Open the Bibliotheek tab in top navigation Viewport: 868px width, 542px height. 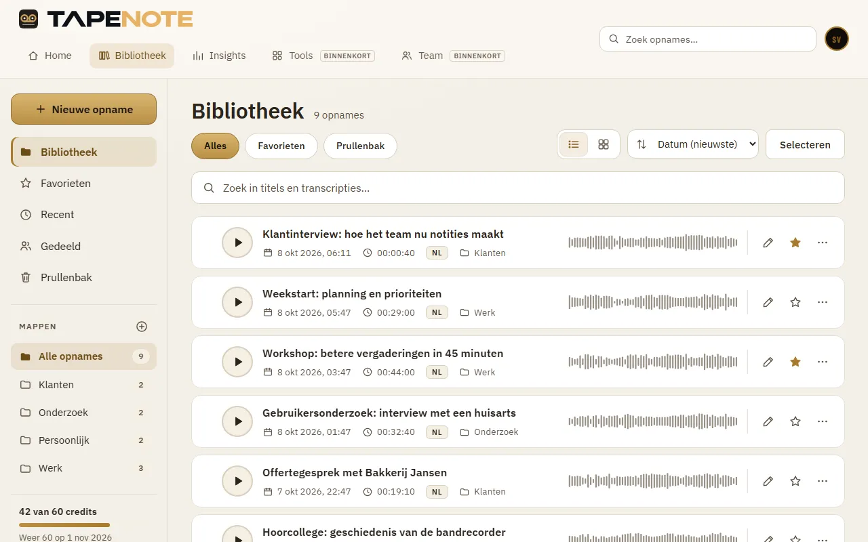[x=132, y=56]
